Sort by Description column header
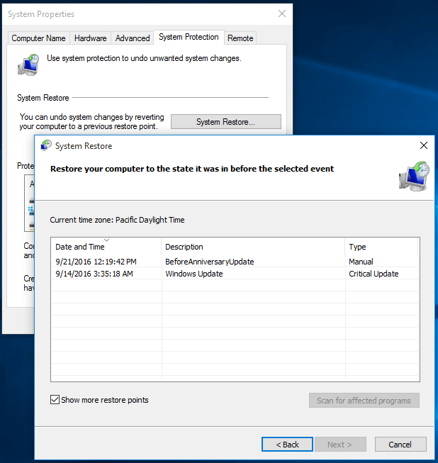Viewport: 438px width, 463px height. (253, 247)
